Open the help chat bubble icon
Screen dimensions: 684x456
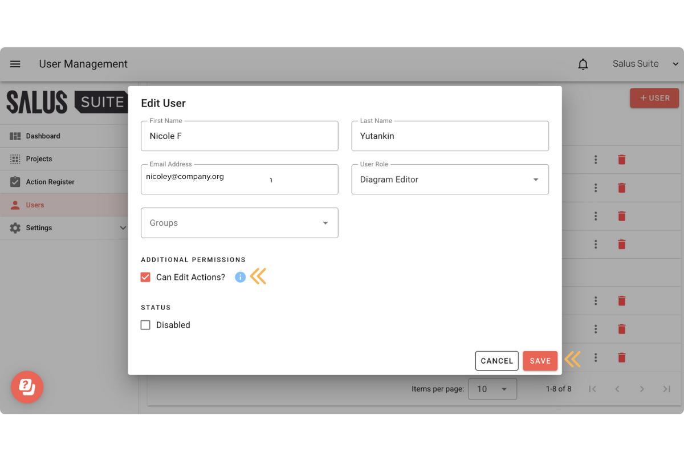tap(27, 387)
